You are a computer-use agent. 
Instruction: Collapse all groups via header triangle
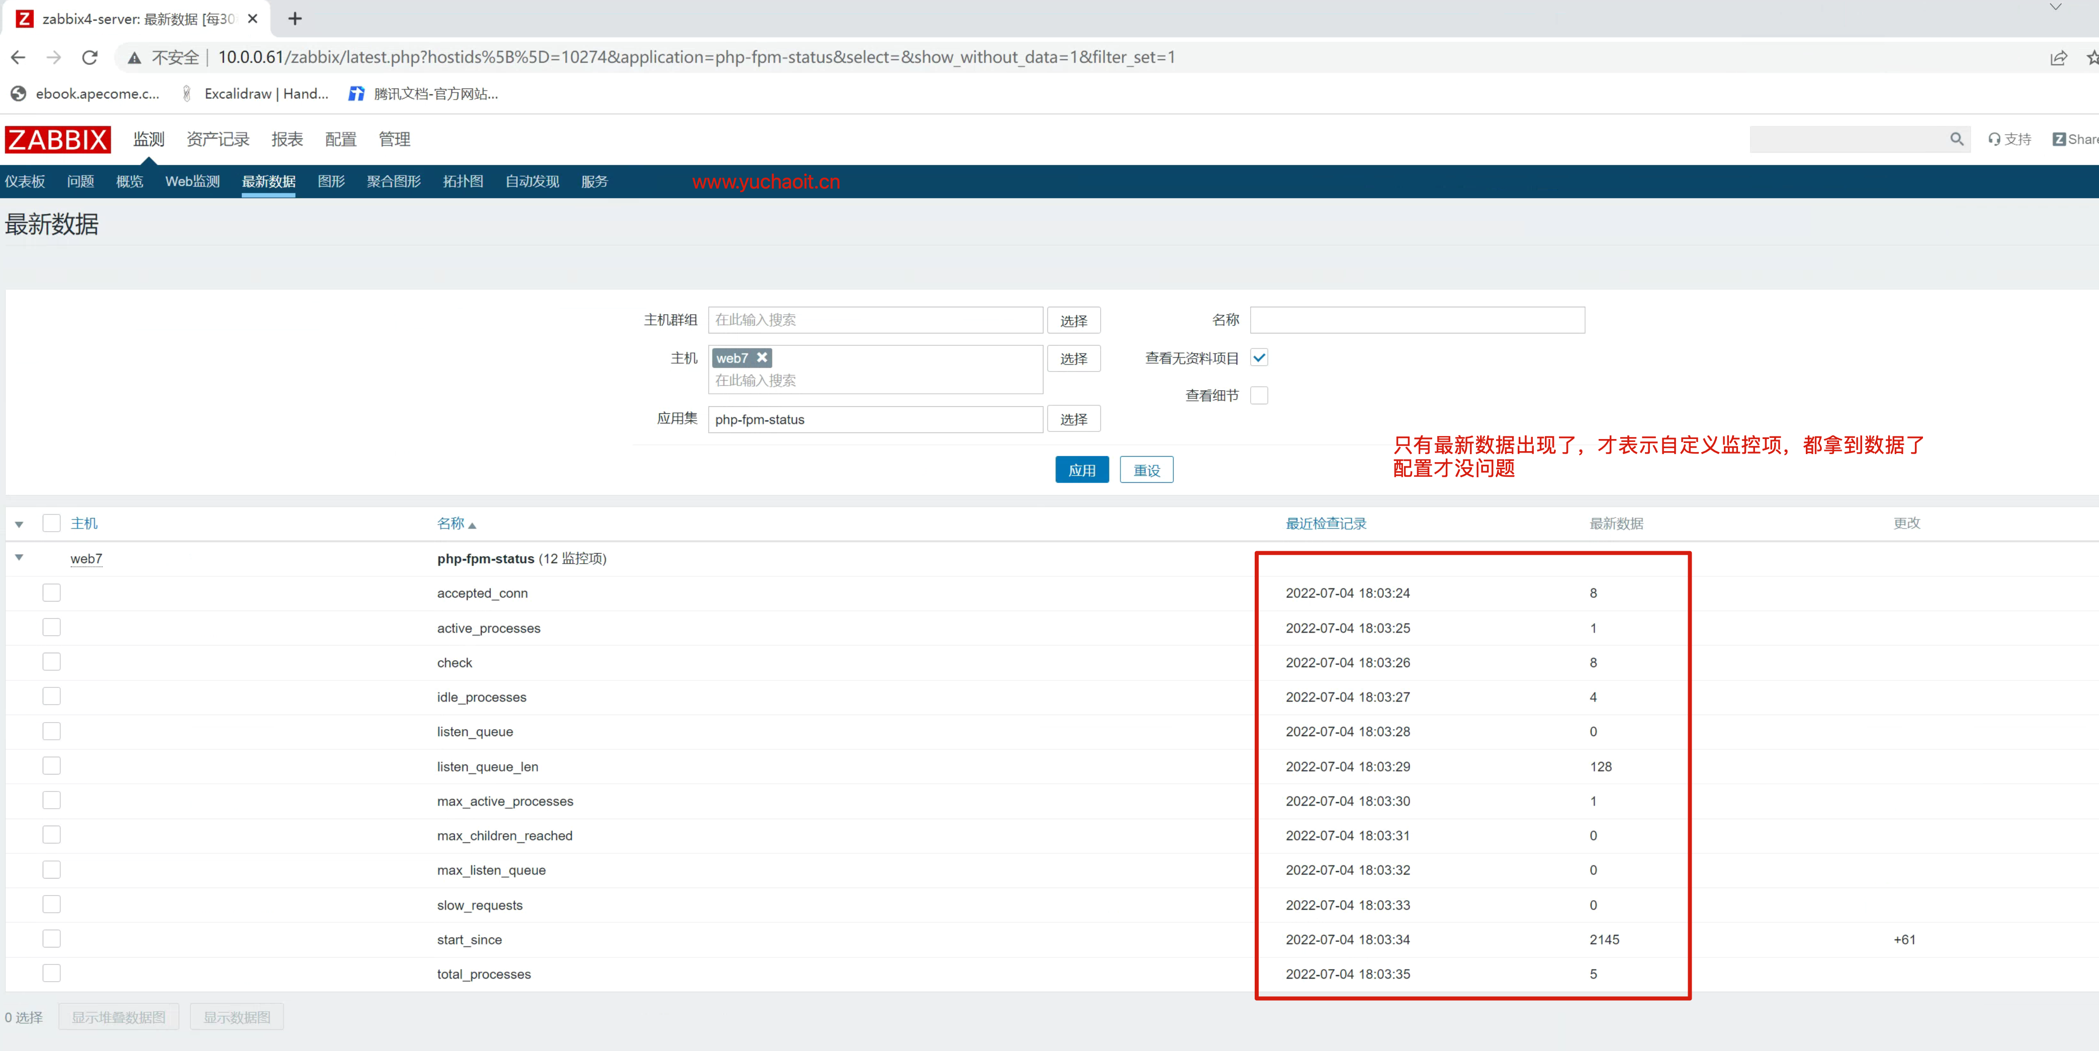pyautogui.click(x=19, y=524)
